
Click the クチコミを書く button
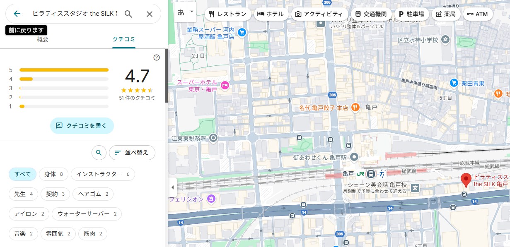[82, 126]
